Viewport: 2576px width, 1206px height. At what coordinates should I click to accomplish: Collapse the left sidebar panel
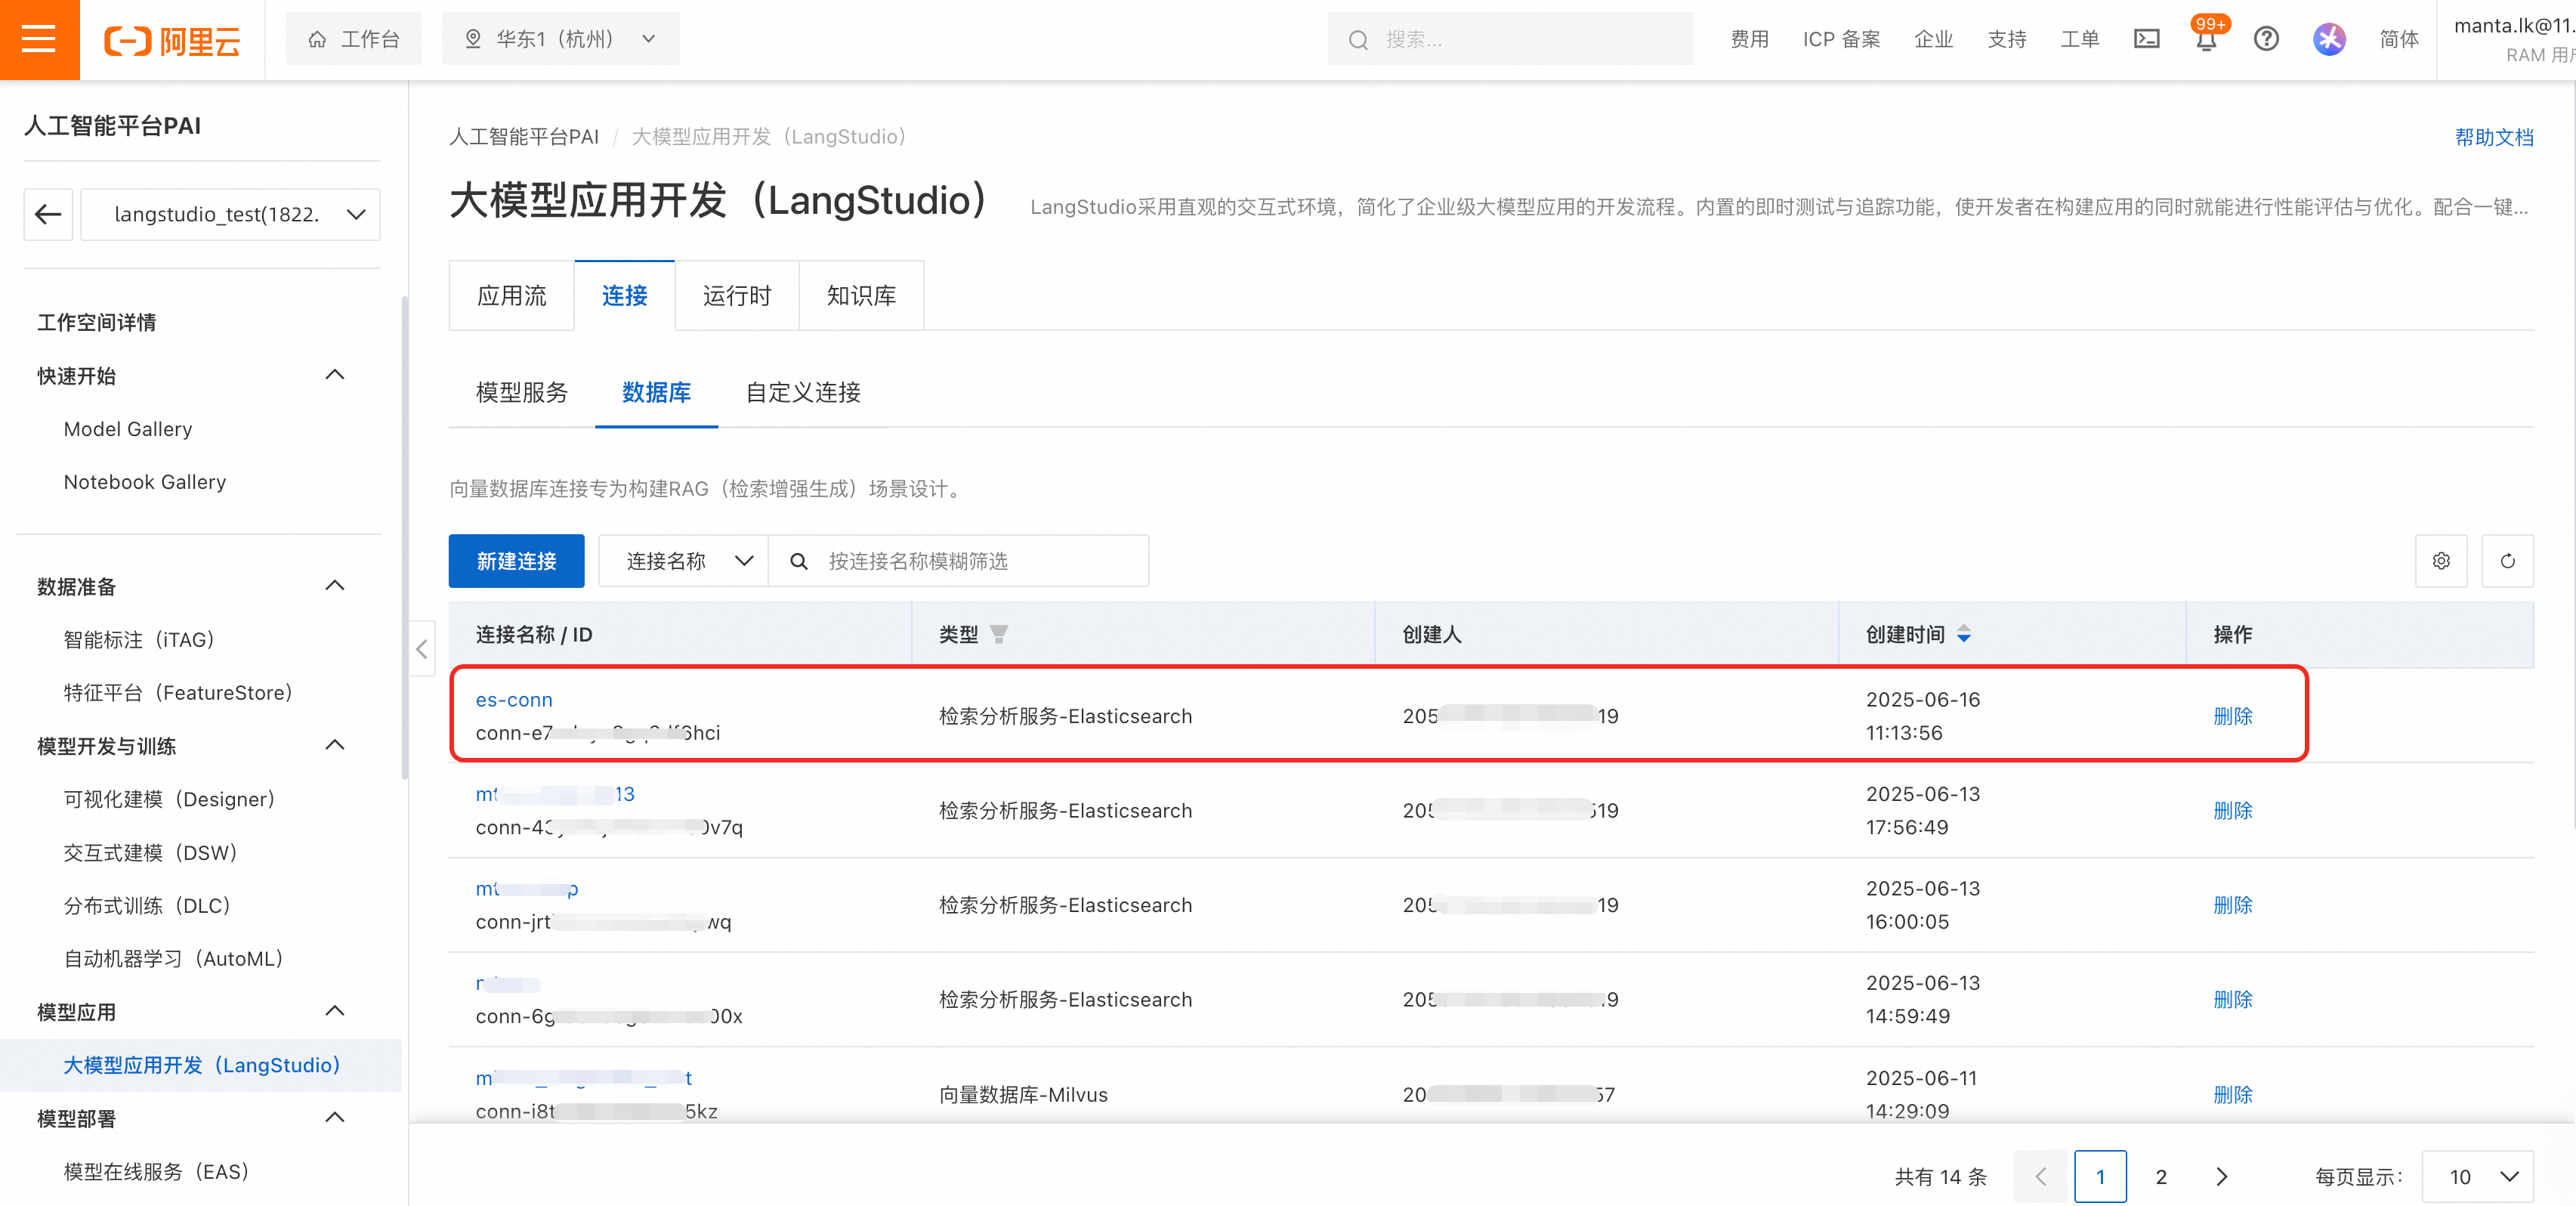pyautogui.click(x=422, y=649)
